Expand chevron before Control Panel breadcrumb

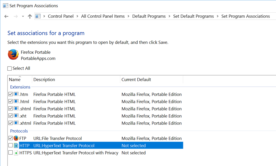pos(44,16)
